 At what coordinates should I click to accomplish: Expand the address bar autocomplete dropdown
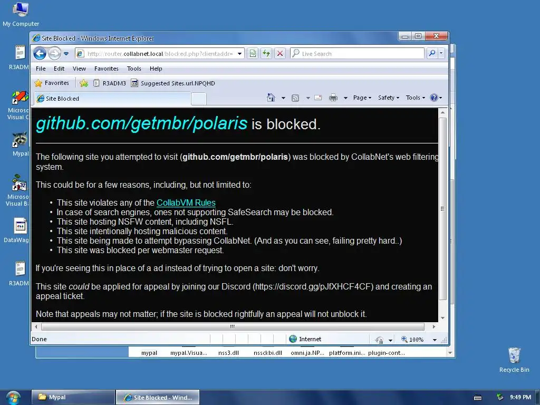tap(240, 54)
